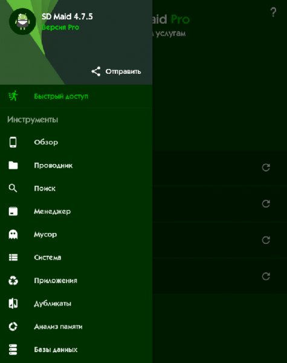Click the list icon for Система
Viewport: 287px width, 363px height.
13,258
